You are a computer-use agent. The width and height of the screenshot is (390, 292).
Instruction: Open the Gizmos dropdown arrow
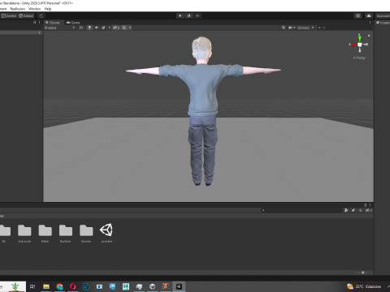coord(313,28)
